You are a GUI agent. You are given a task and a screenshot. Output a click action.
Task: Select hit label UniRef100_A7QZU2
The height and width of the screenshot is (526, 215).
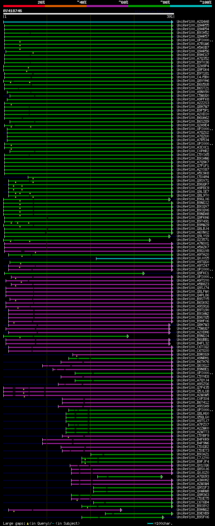[x=193, y=133]
